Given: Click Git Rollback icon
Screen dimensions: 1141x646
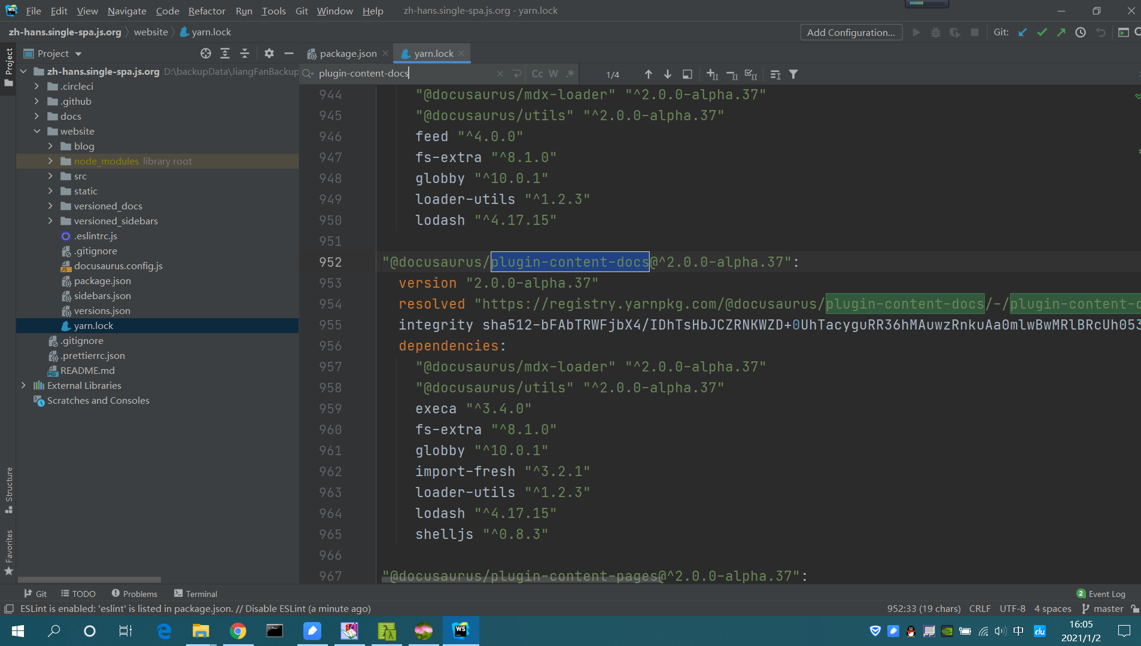Looking at the screenshot, I should (x=1100, y=32).
